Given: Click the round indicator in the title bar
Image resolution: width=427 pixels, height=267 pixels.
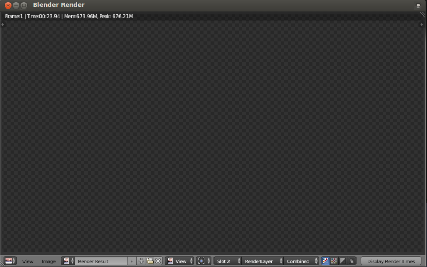Looking at the screenshot, I should (x=418, y=5).
